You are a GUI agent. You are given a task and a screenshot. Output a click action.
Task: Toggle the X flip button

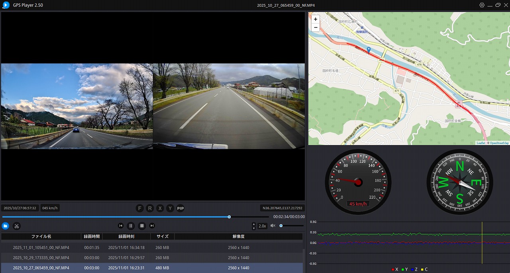tap(160, 208)
